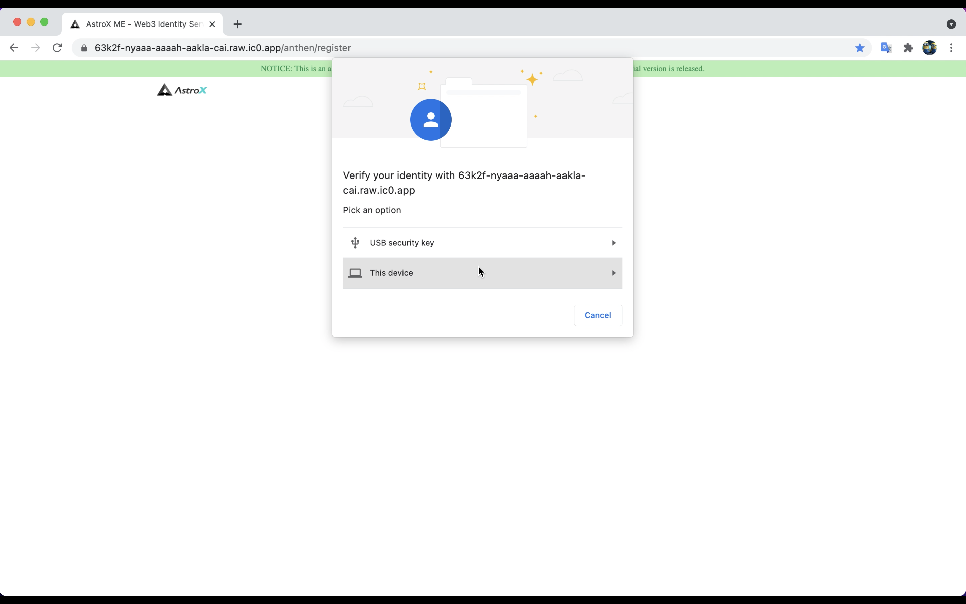Expand the USB security key arrow
Image resolution: width=966 pixels, height=604 pixels.
614,243
